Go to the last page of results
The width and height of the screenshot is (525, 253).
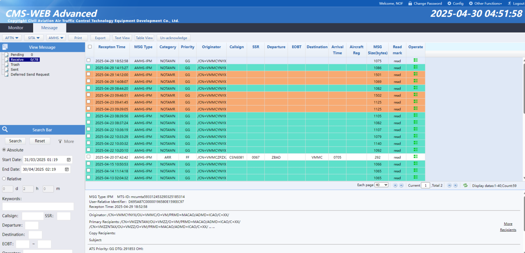[x=455, y=185]
